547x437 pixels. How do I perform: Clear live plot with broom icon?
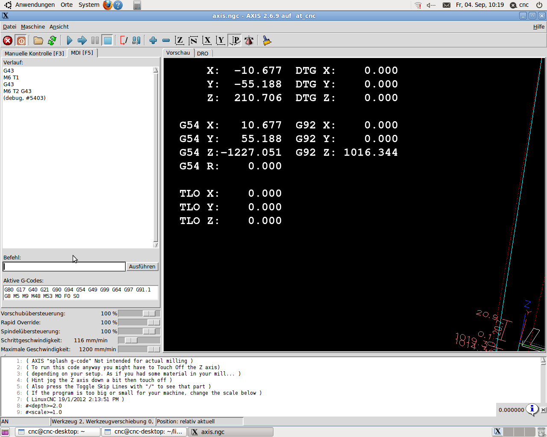click(x=267, y=41)
